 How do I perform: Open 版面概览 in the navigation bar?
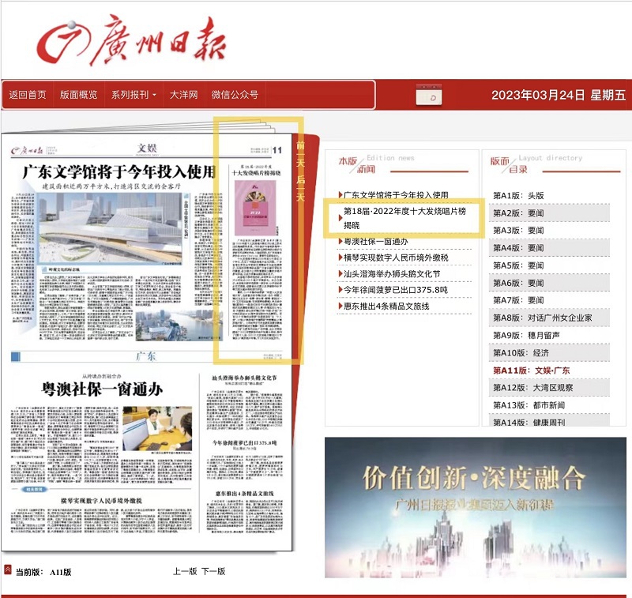(79, 95)
